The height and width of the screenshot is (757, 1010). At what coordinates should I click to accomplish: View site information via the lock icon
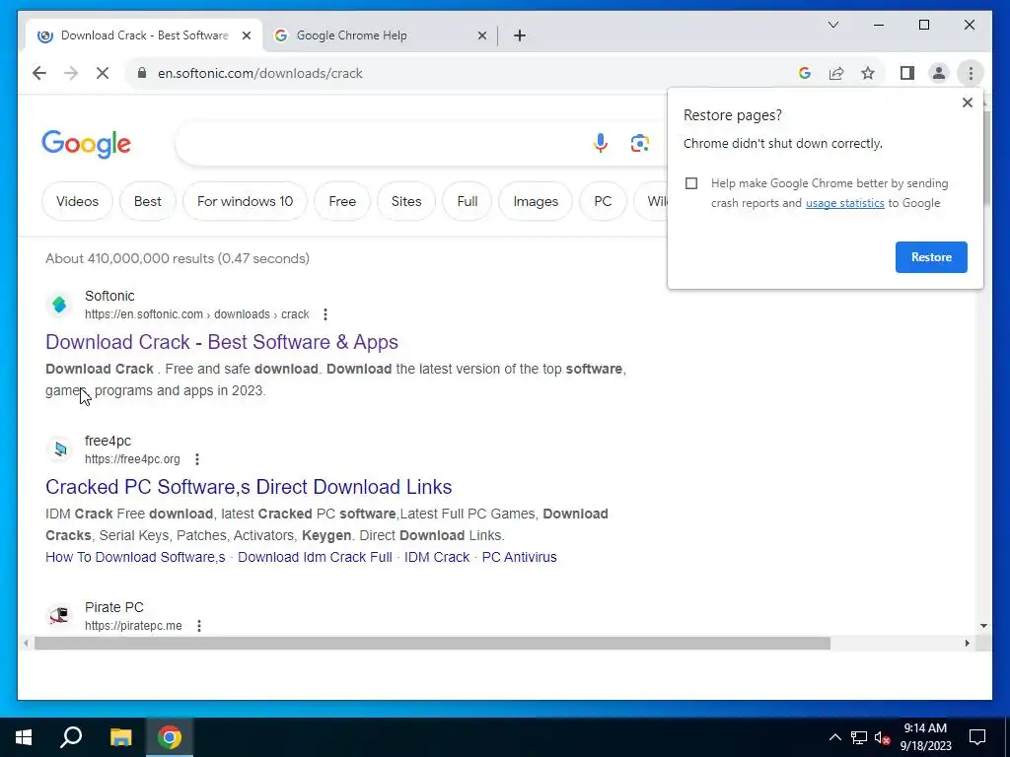coord(142,73)
